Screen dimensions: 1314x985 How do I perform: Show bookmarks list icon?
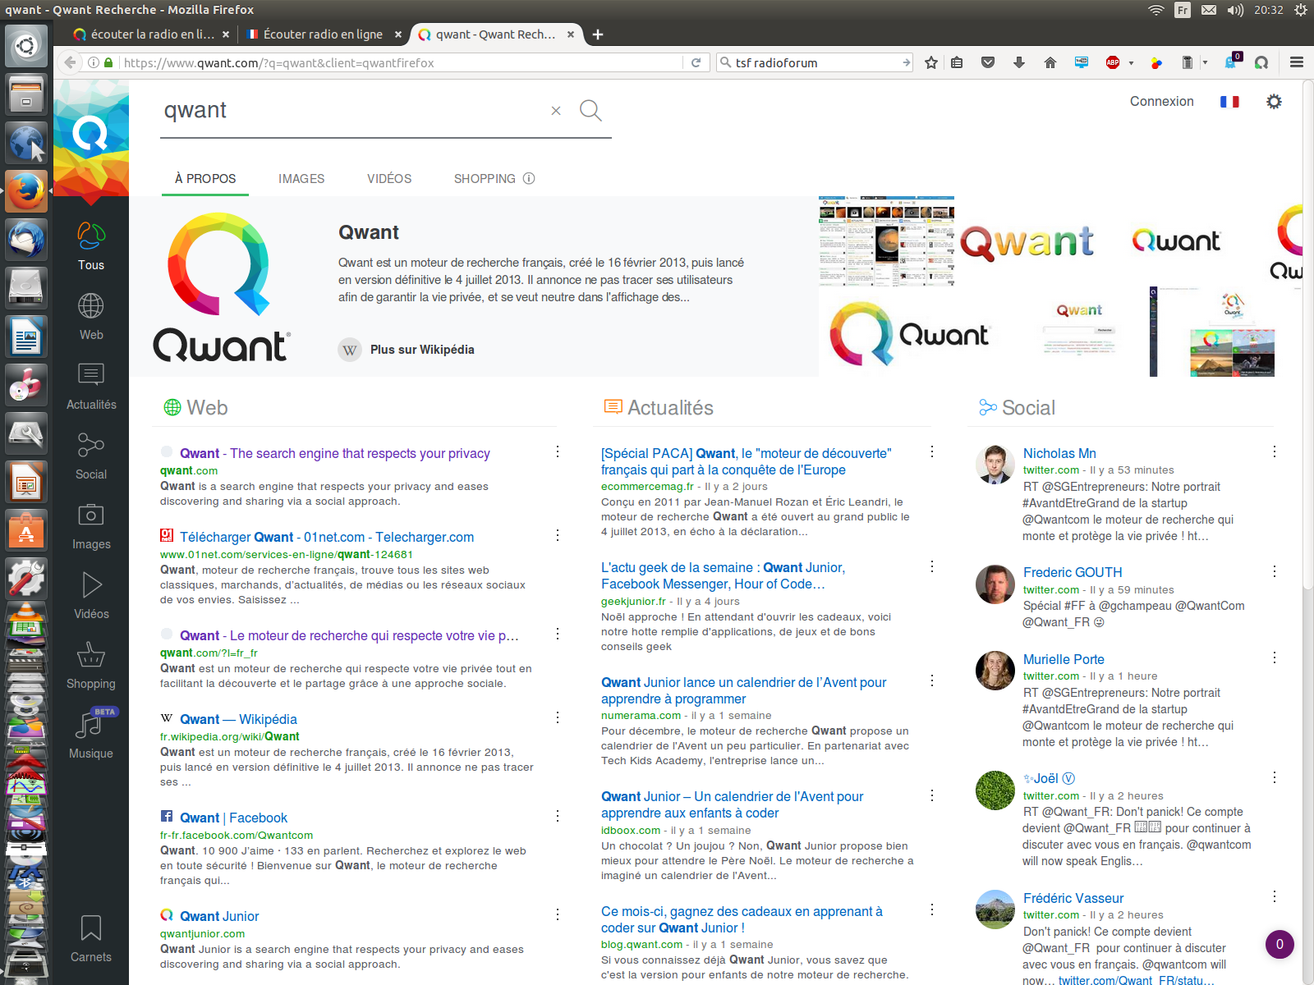coord(957,62)
